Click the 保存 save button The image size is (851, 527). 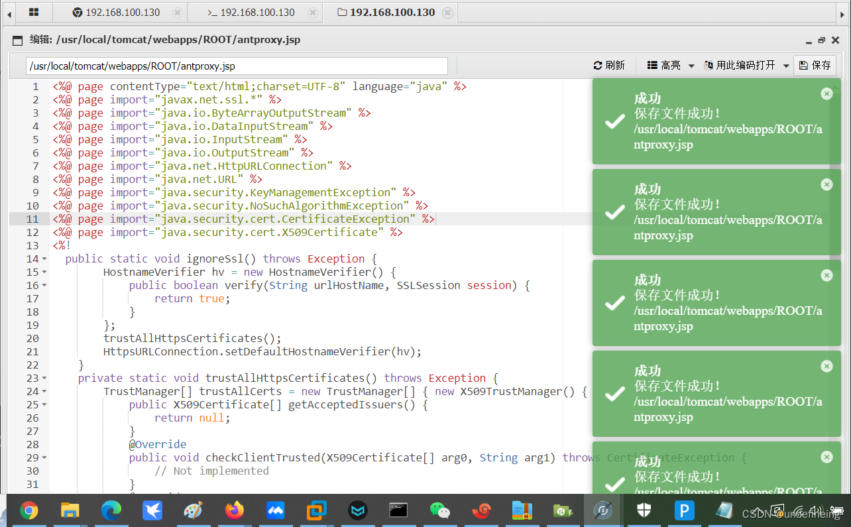pyautogui.click(x=815, y=65)
